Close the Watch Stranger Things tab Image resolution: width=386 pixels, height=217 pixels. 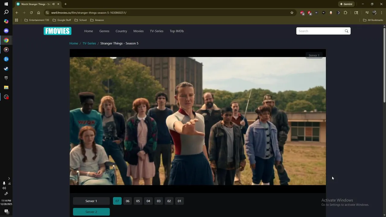coord(58,4)
